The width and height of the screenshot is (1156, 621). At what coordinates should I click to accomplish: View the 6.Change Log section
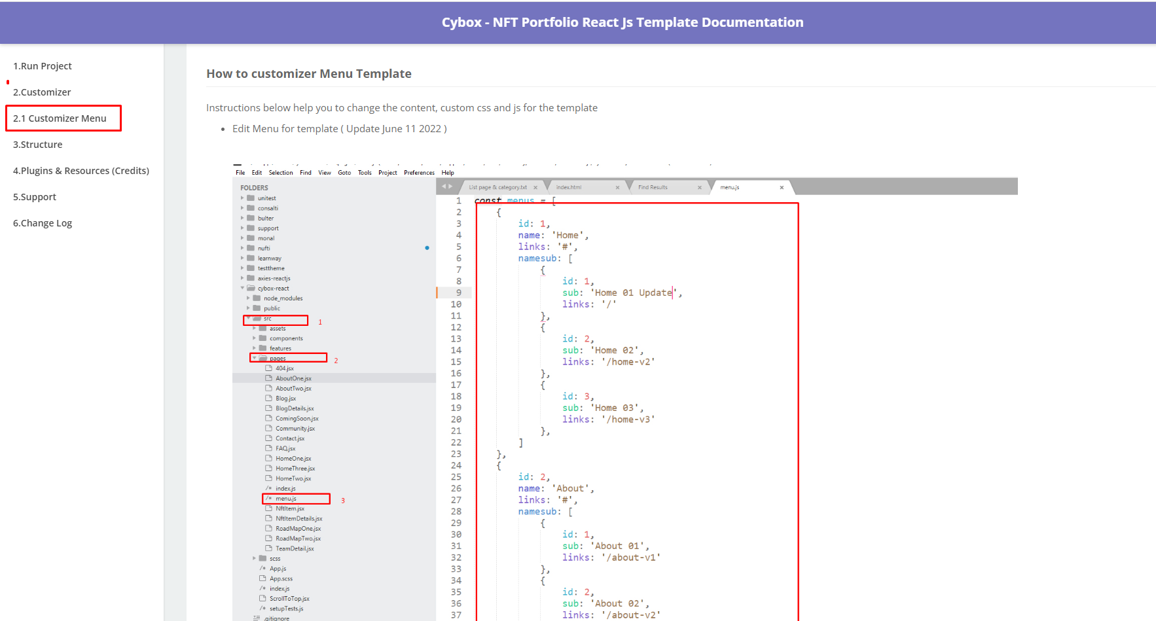click(43, 223)
